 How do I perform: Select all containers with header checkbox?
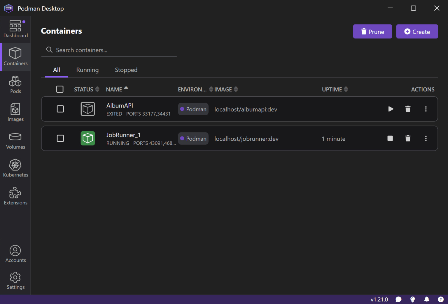pos(60,89)
